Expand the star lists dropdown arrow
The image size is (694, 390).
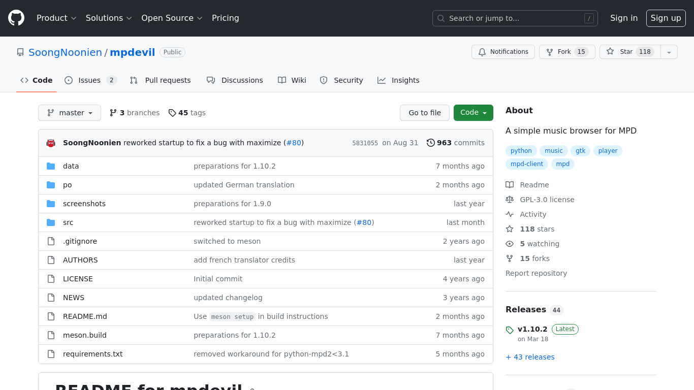pyautogui.click(x=669, y=52)
